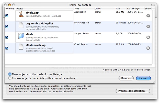Click the path /Users/arthur/Documents/aMule.app
The height and width of the screenshot is (103, 161).
coord(43,16)
